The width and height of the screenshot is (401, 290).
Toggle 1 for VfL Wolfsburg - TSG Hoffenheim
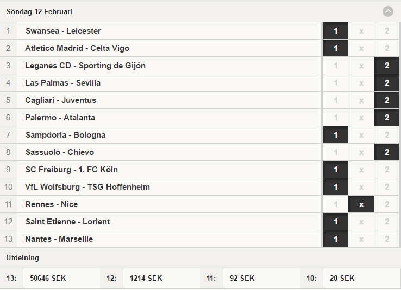pyautogui.click(x=335, y=187)
